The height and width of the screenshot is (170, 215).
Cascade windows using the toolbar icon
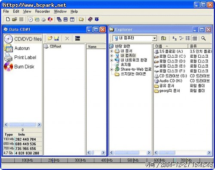(59, 19)
